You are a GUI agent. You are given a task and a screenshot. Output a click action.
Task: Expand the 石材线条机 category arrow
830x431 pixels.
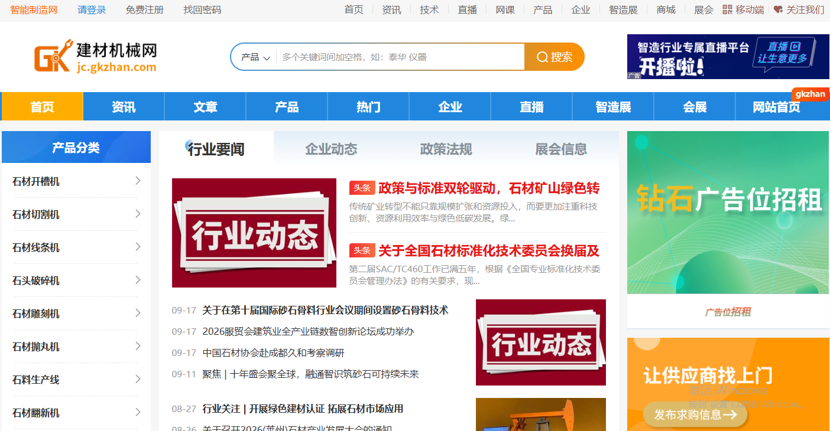[x=138, y=247]
